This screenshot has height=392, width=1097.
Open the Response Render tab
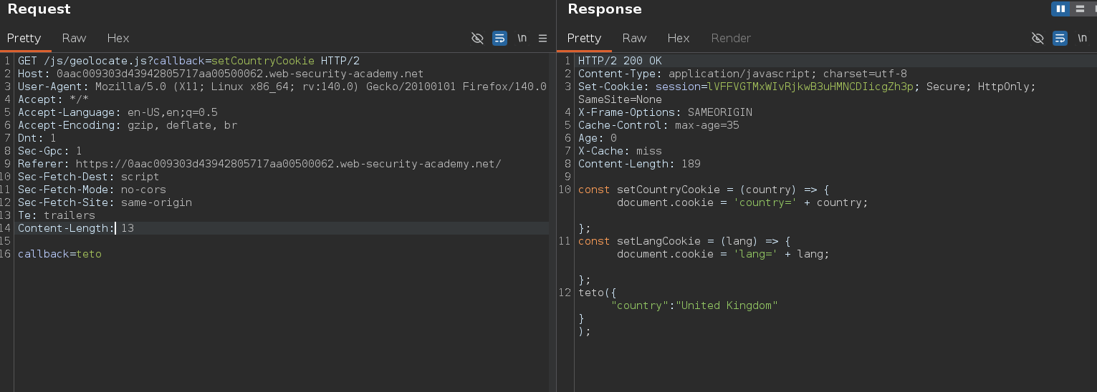point(731,38)
